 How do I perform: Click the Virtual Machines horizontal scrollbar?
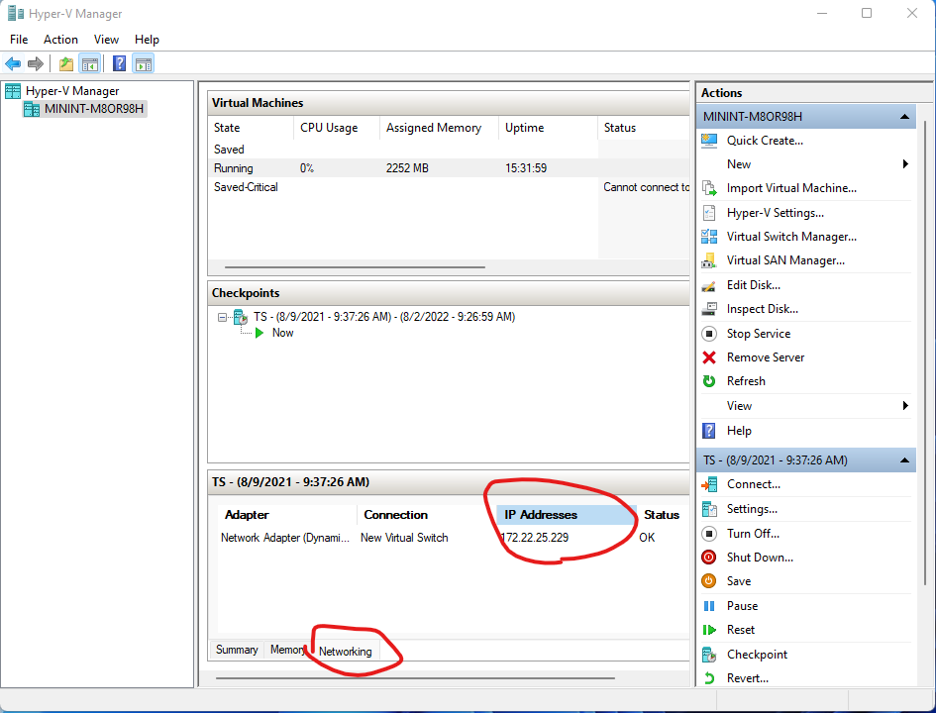pyautogui.click(x=356, y=267)
